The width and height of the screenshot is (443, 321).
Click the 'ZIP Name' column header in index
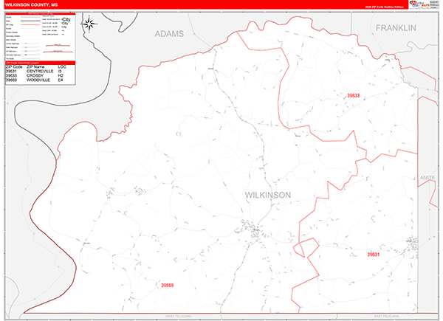(35, 67)
